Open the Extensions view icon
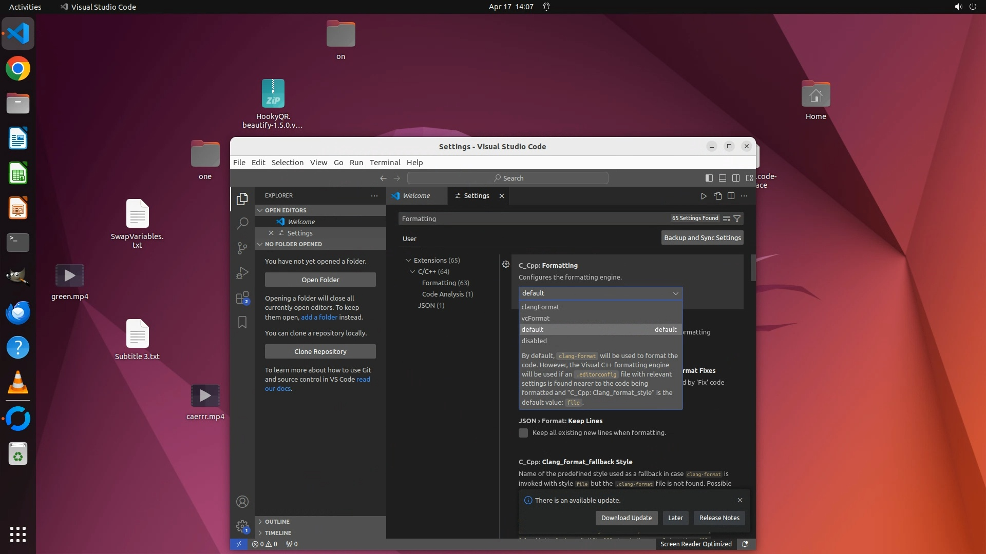 [x=242, y=298]
